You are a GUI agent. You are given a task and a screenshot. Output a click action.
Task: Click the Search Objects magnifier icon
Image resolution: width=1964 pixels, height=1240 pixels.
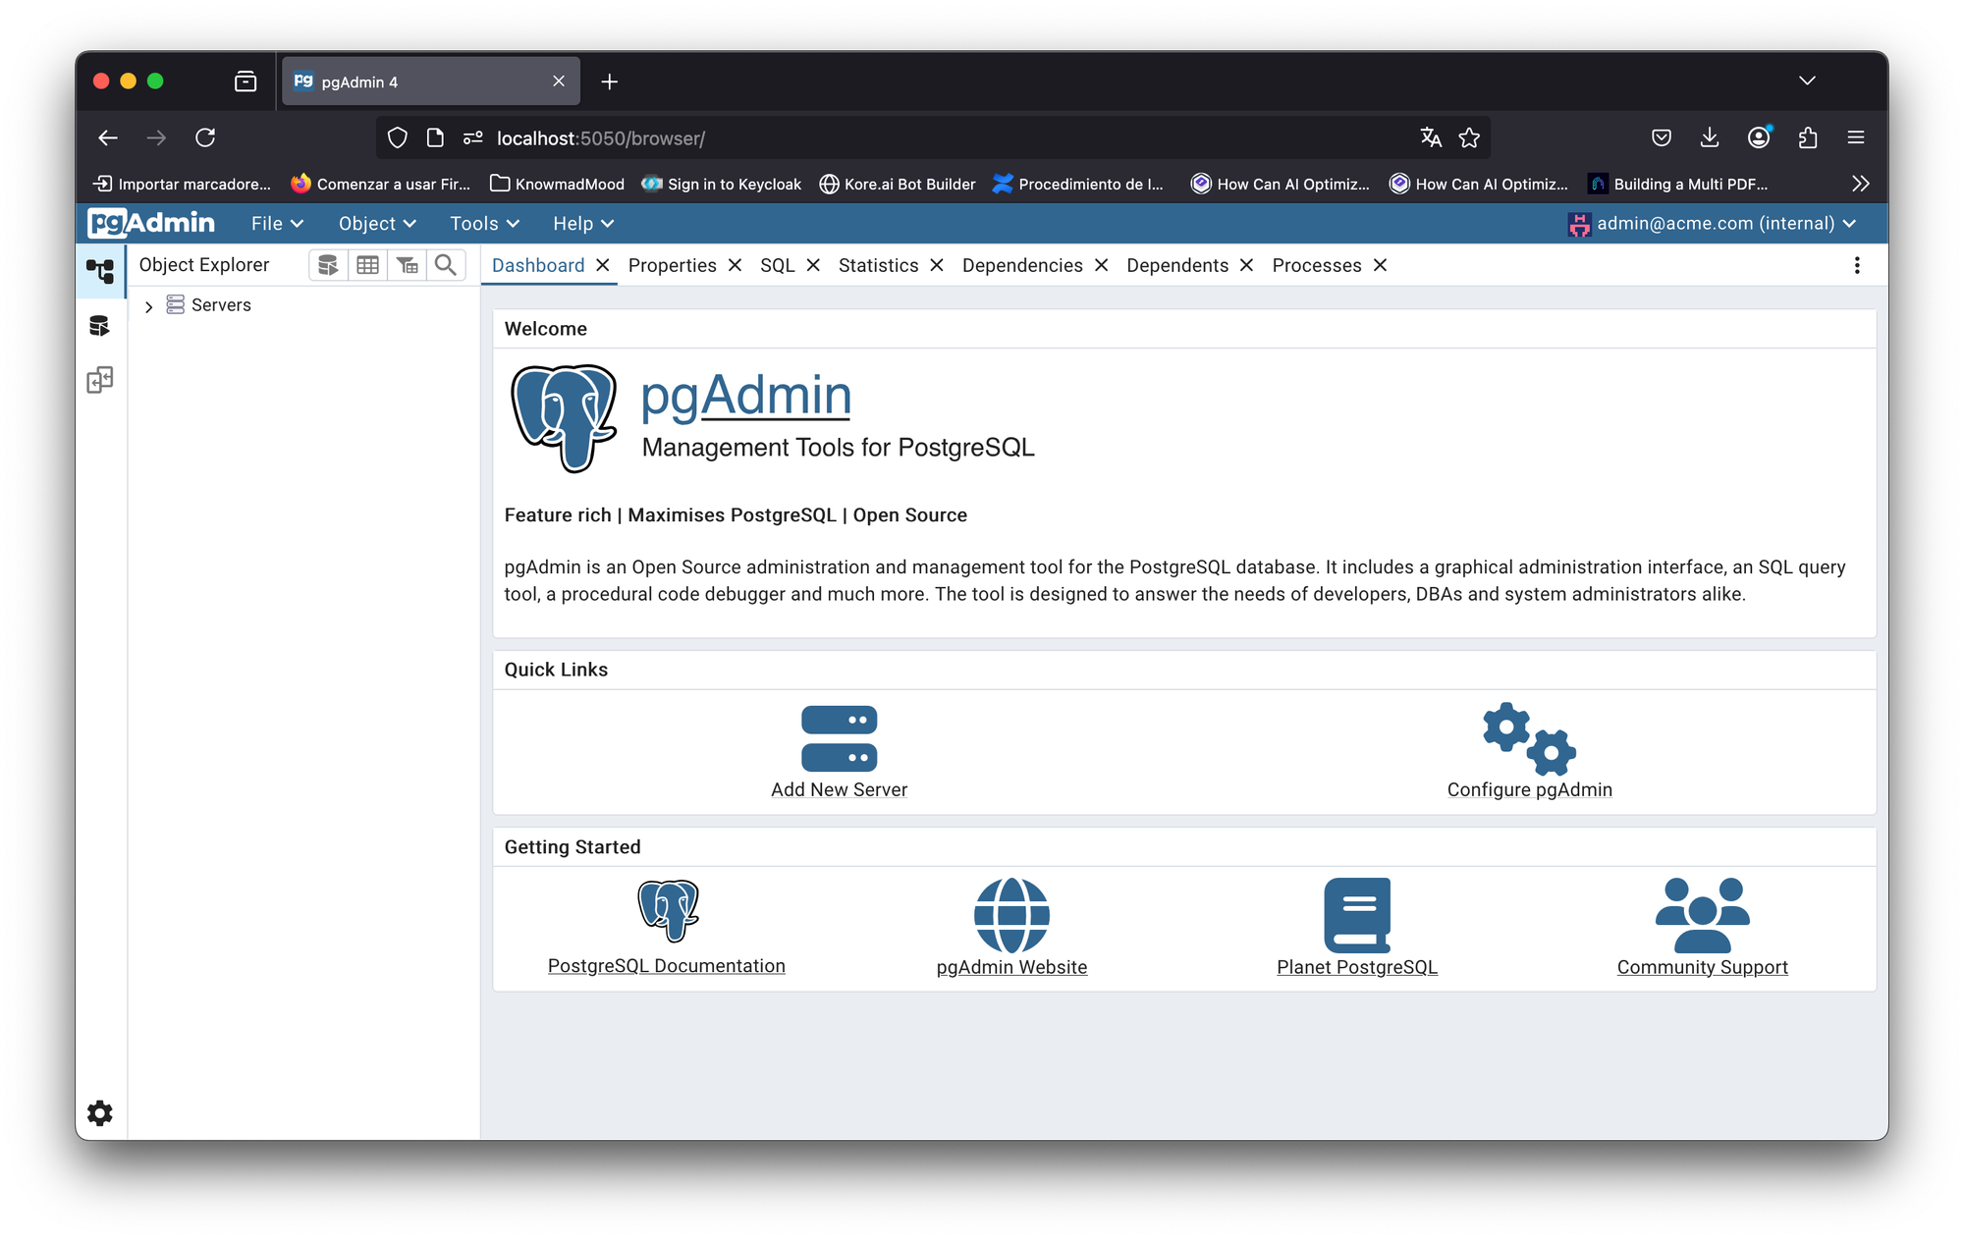446,265
